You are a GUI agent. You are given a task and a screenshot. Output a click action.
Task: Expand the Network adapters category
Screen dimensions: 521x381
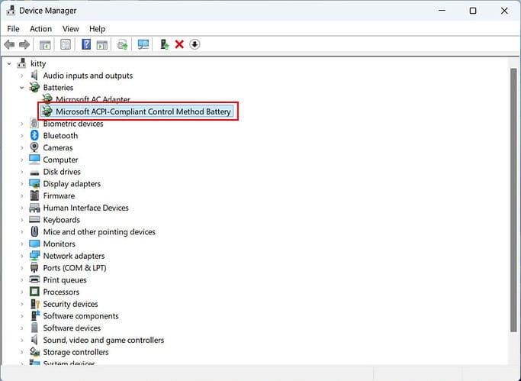(x=22, y=256)
